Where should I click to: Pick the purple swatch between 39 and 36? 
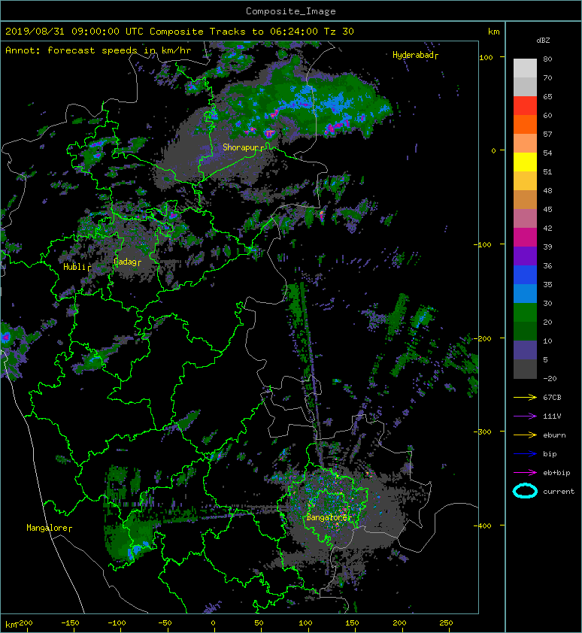[525, 256]
